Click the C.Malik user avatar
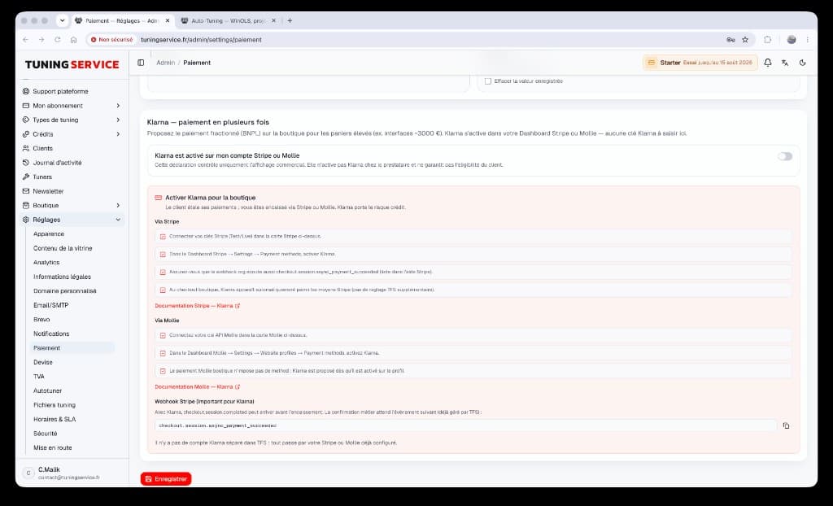833x506 pixels. click(x=28, y=473)
